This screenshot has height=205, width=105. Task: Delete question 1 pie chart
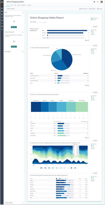93,53
